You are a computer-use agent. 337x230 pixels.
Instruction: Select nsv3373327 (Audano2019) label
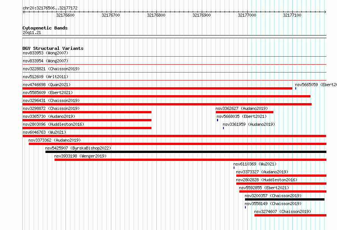pos(262,172)
